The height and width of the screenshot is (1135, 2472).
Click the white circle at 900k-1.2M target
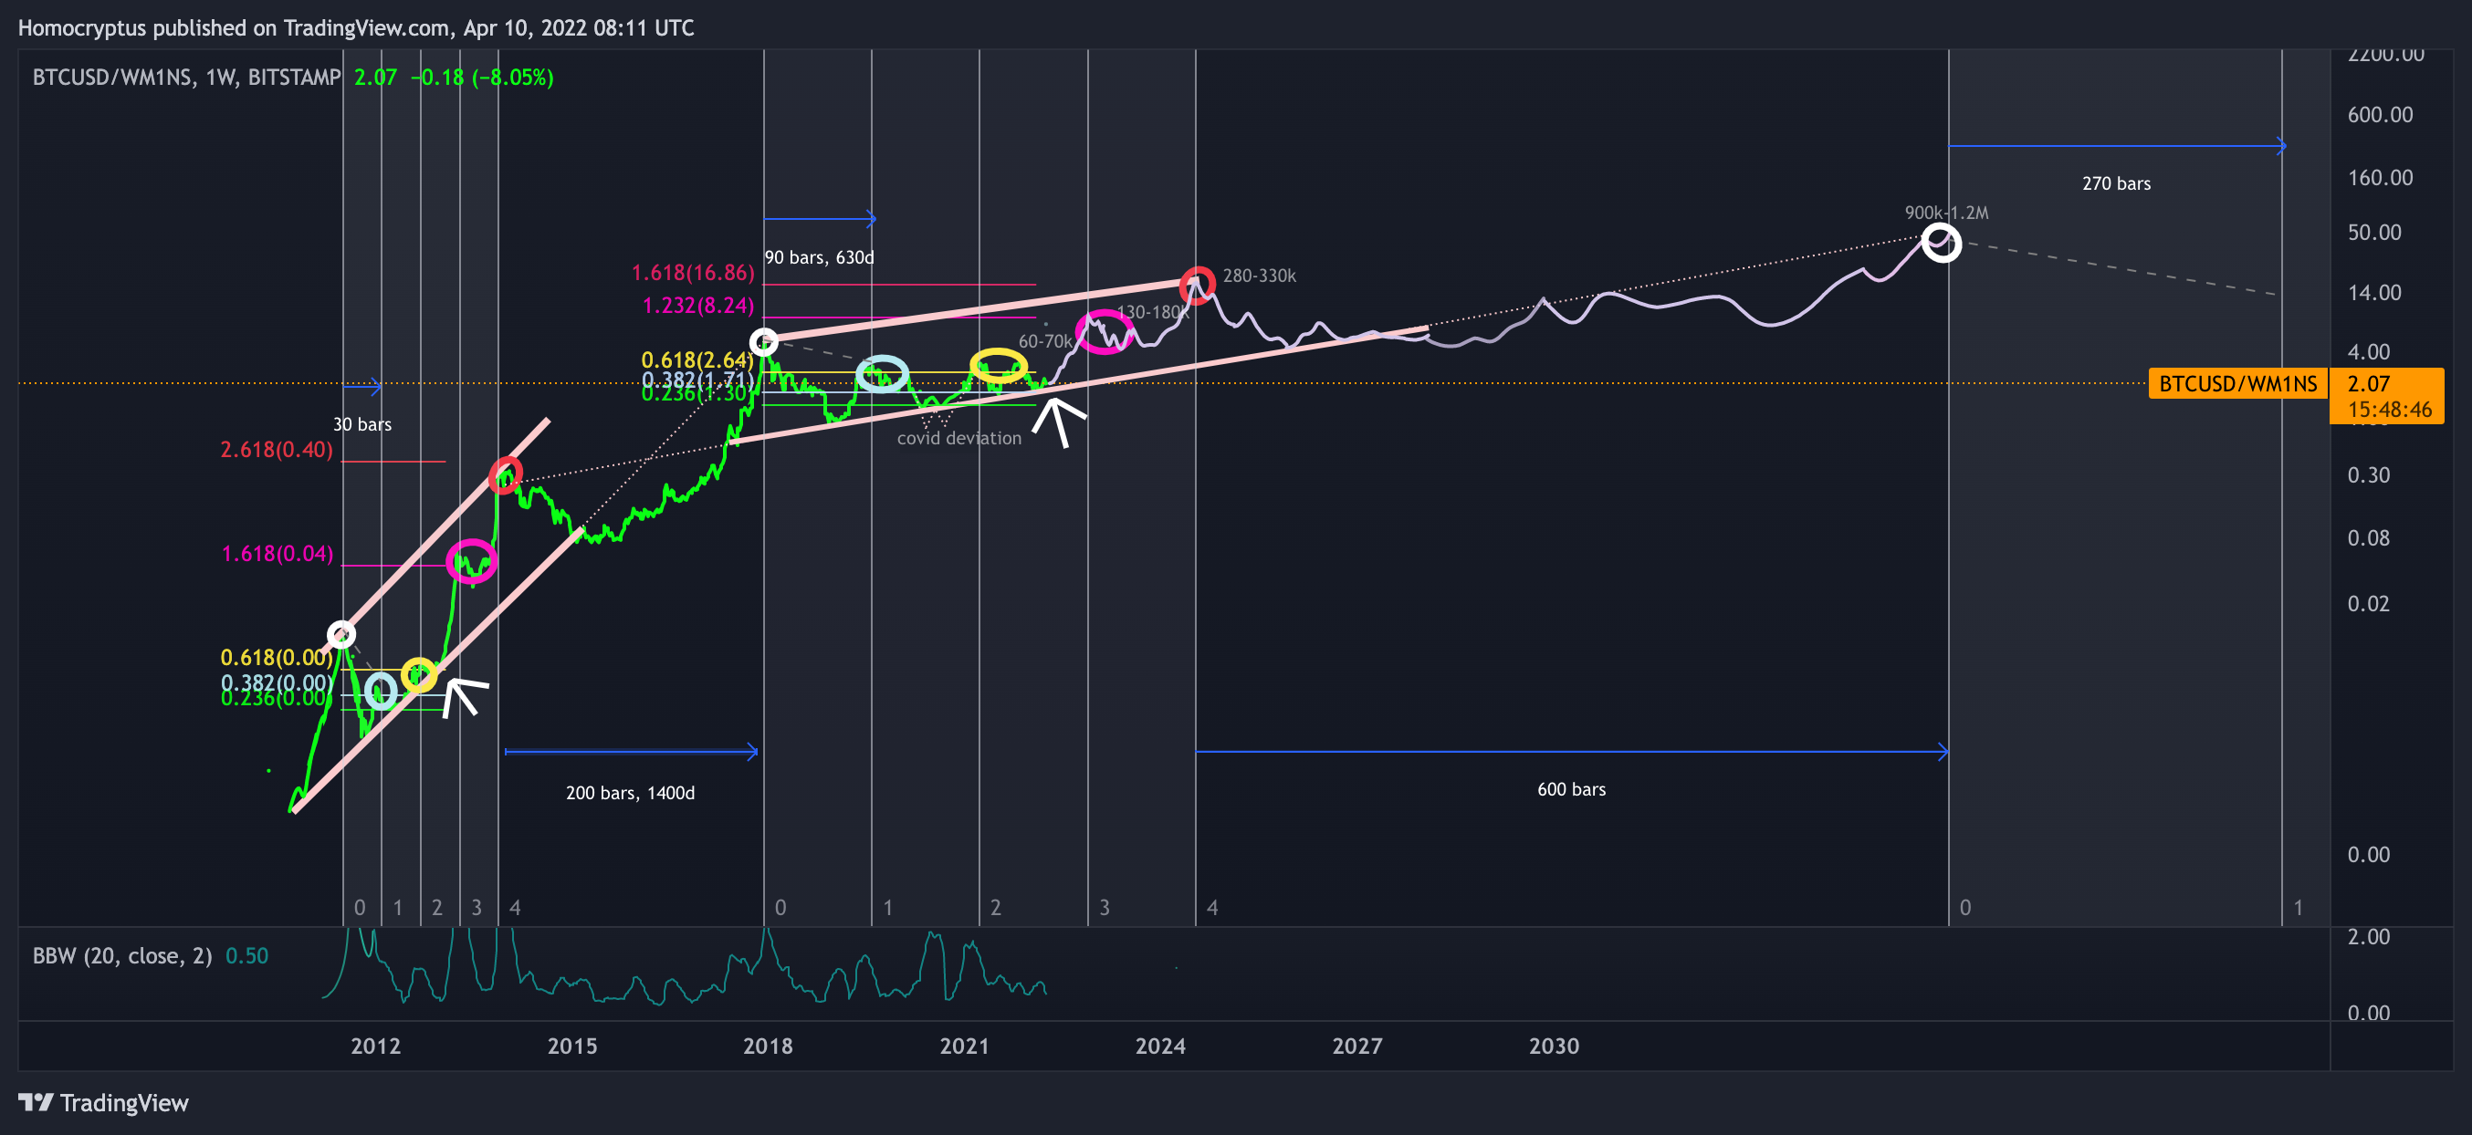click(x=1941, y=242)
